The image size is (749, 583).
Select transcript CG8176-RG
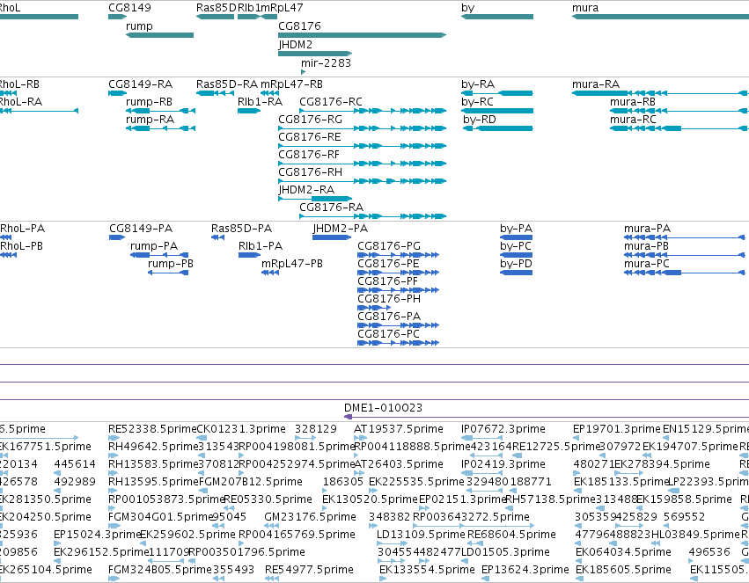362,128
